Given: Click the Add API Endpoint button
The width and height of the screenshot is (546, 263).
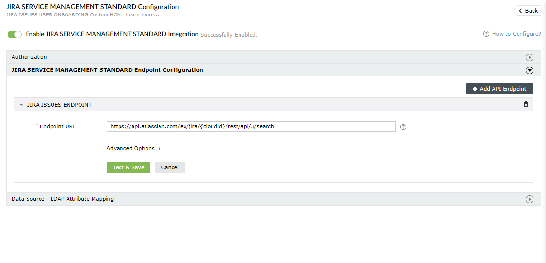Looking at the screenshot, I should coord(499,89).
